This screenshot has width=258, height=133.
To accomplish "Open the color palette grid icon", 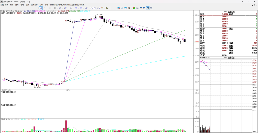I will pyautogui.click(x=102, y=8).
